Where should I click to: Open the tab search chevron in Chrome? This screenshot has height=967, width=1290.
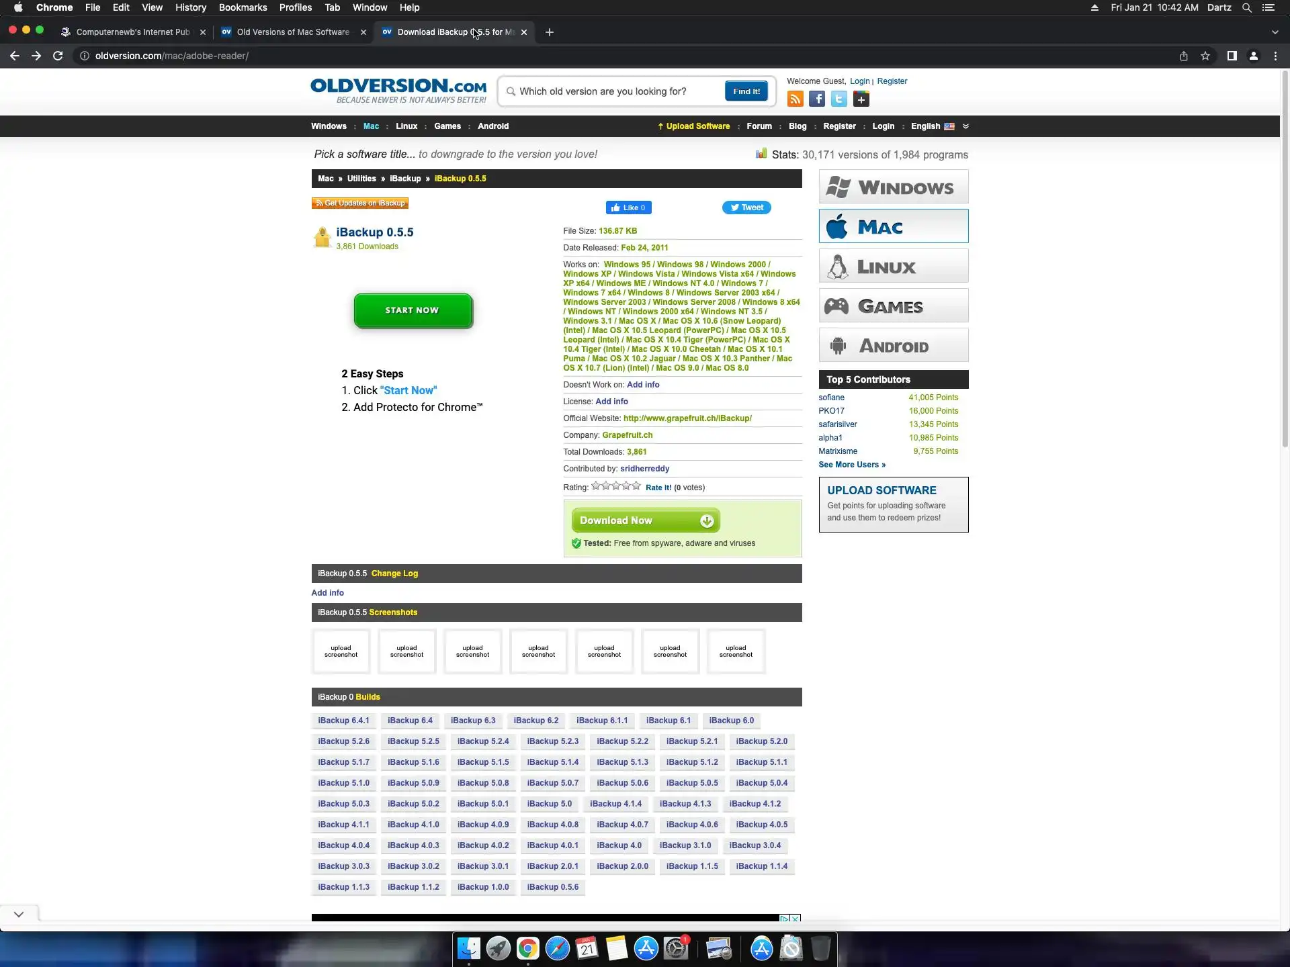point(1275,32)
